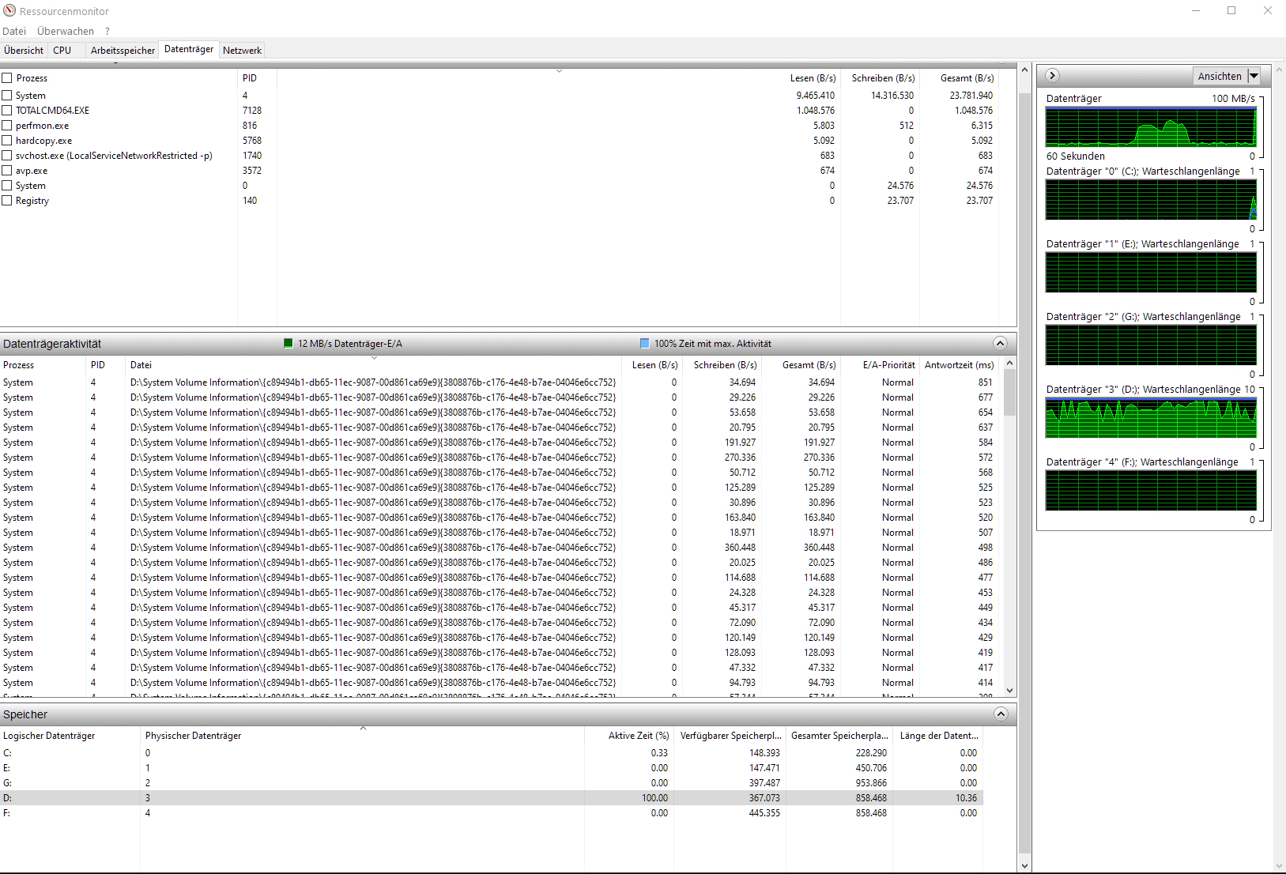Image resolution: width=1286 pixels, height=874 pixels.
Task: Open the Überwachen menu
Action: point(66,32)
